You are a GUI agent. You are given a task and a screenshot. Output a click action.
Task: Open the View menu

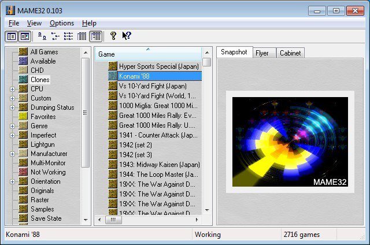point(34,23)
